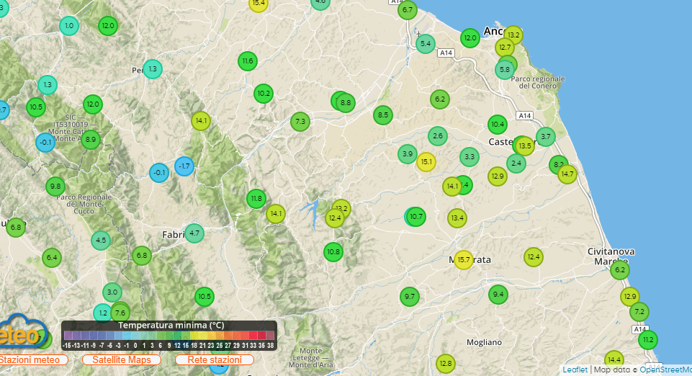Follow the Leaflet attribution link
Screen dimensions: 692x376
tap(575, 370)
